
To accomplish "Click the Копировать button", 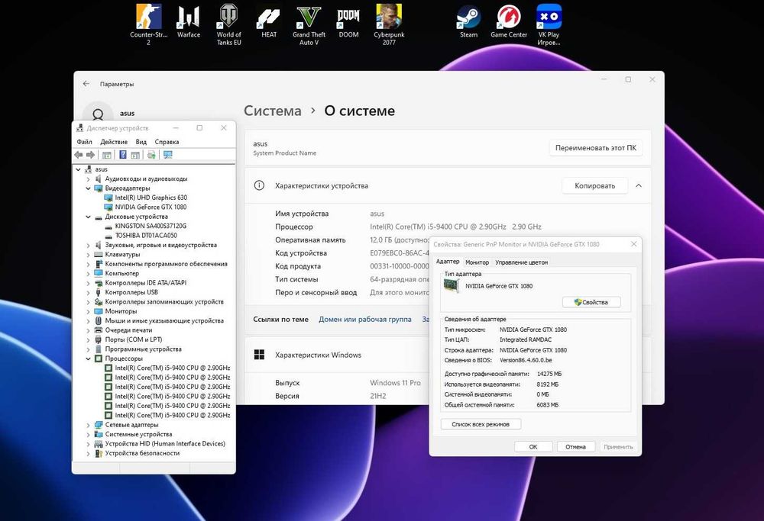I will click(594, 185).
